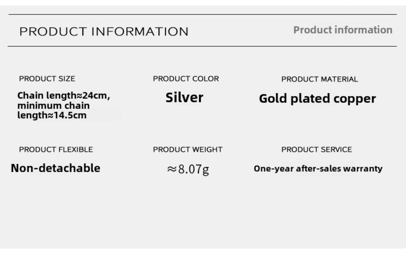Click the PRODUCT WEIGHT label
The width and height of the screenshot is (406, 255).
188,149
